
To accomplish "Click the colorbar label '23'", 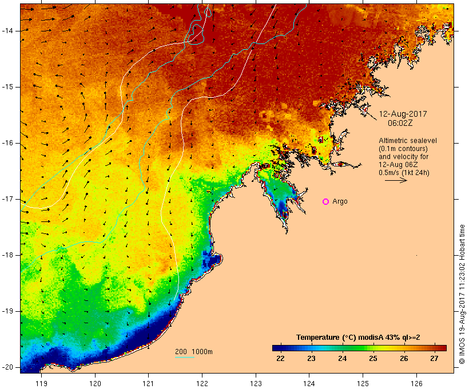I will tap(311, 359).
